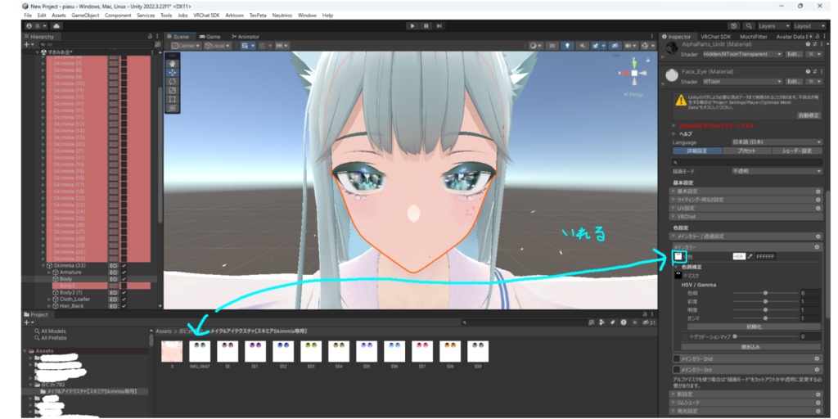838x419 pixels.
Task: Click Edit... button for Face_Eye shader
Action: coord(794,81)
